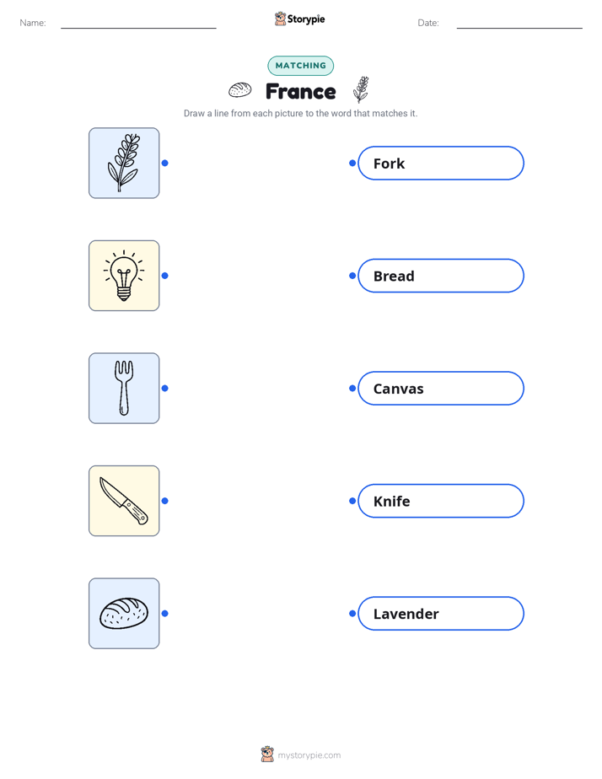This screenshot has width=602, height=779.
Task: Click the blue dot beside lavender picture
Action: coord(165,163)
